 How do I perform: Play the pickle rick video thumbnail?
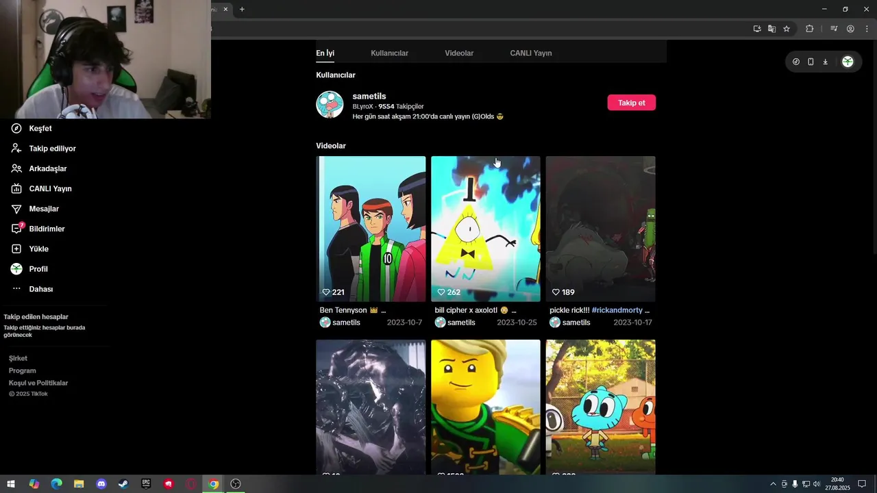click(601, 229)
